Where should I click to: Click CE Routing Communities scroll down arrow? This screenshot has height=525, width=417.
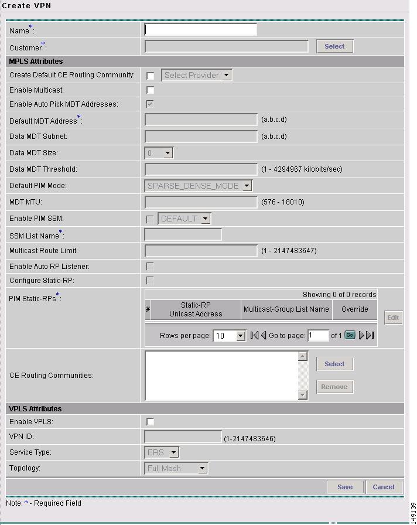click(303, 395)
